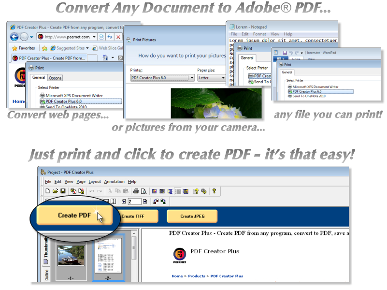This screenshot has height=290, width=387.
Task: Click the PDF Creator Plus breadcrumb link
Action: pyautogui.click(x=227, y=276)
